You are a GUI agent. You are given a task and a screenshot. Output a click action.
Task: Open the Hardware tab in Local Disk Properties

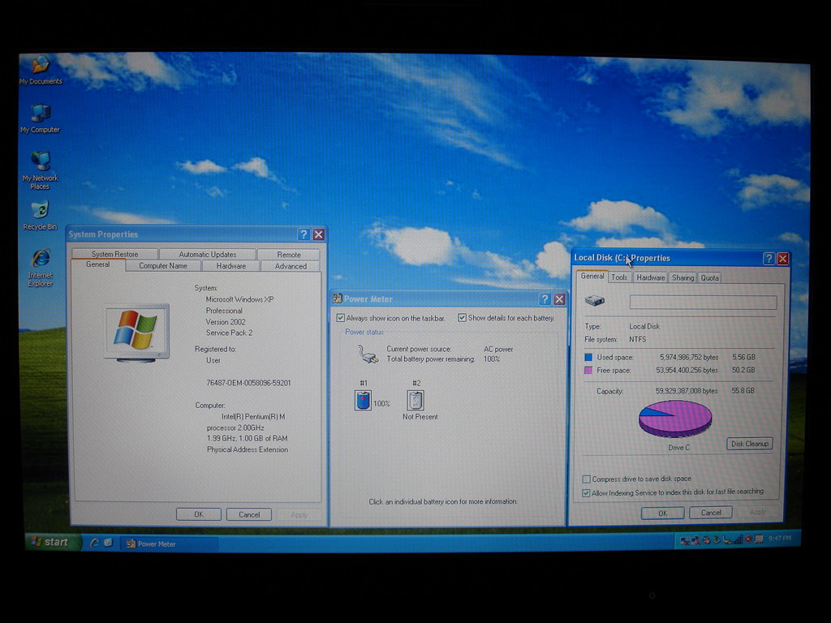[x=651, y=277]
